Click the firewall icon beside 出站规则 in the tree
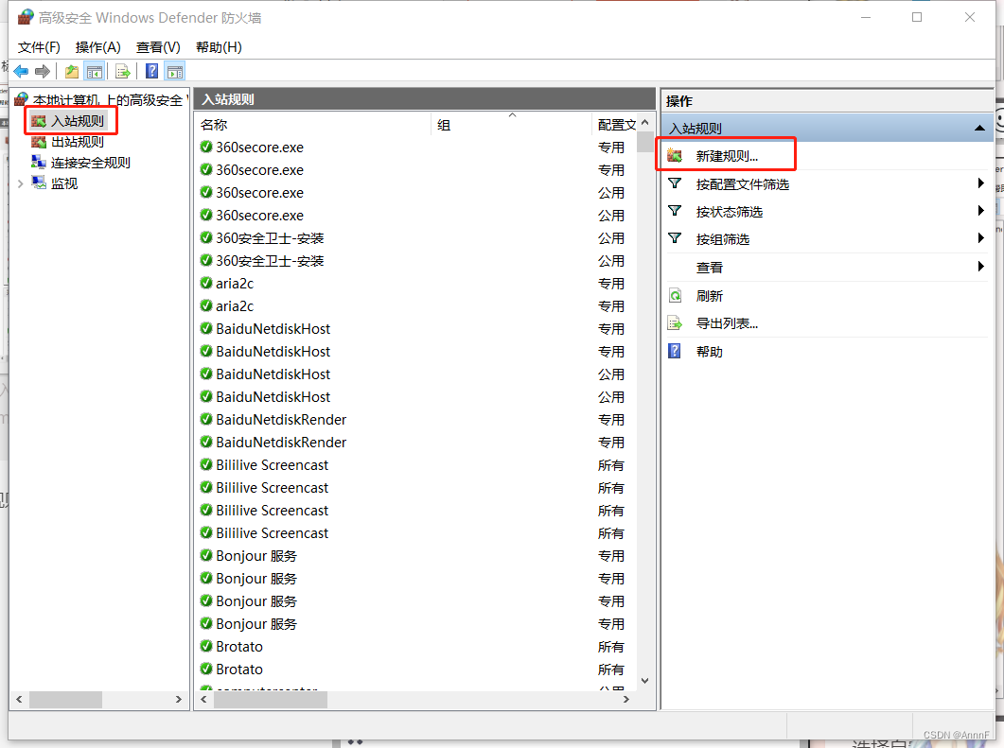The width and height of the screenshot is (1004, 748). tap(39, 142)
